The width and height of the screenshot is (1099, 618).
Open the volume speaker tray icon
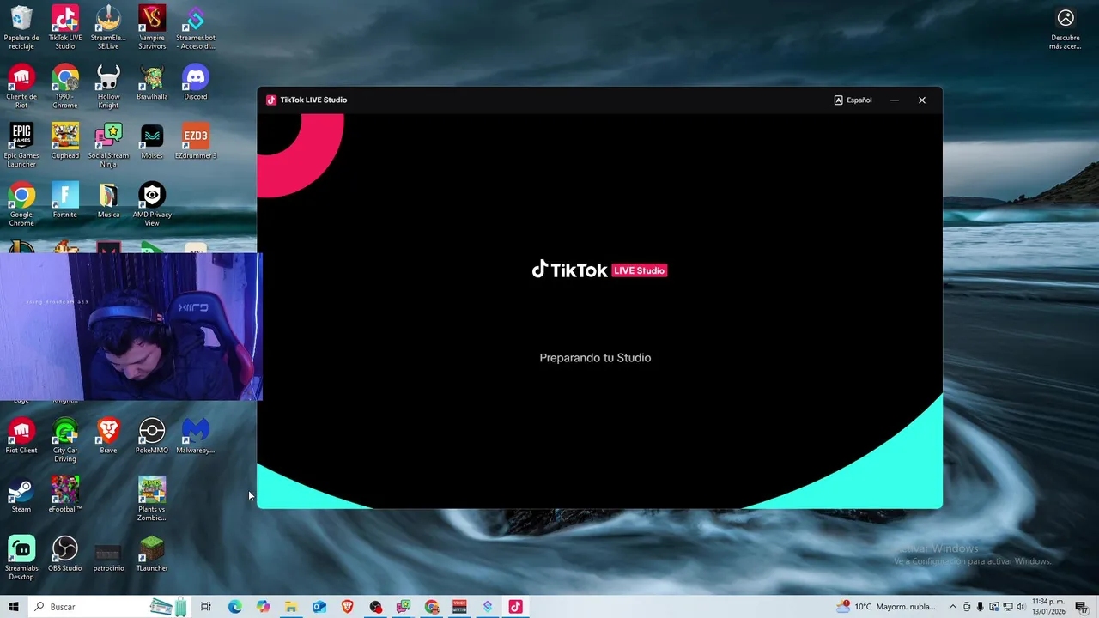point(1021,607)
